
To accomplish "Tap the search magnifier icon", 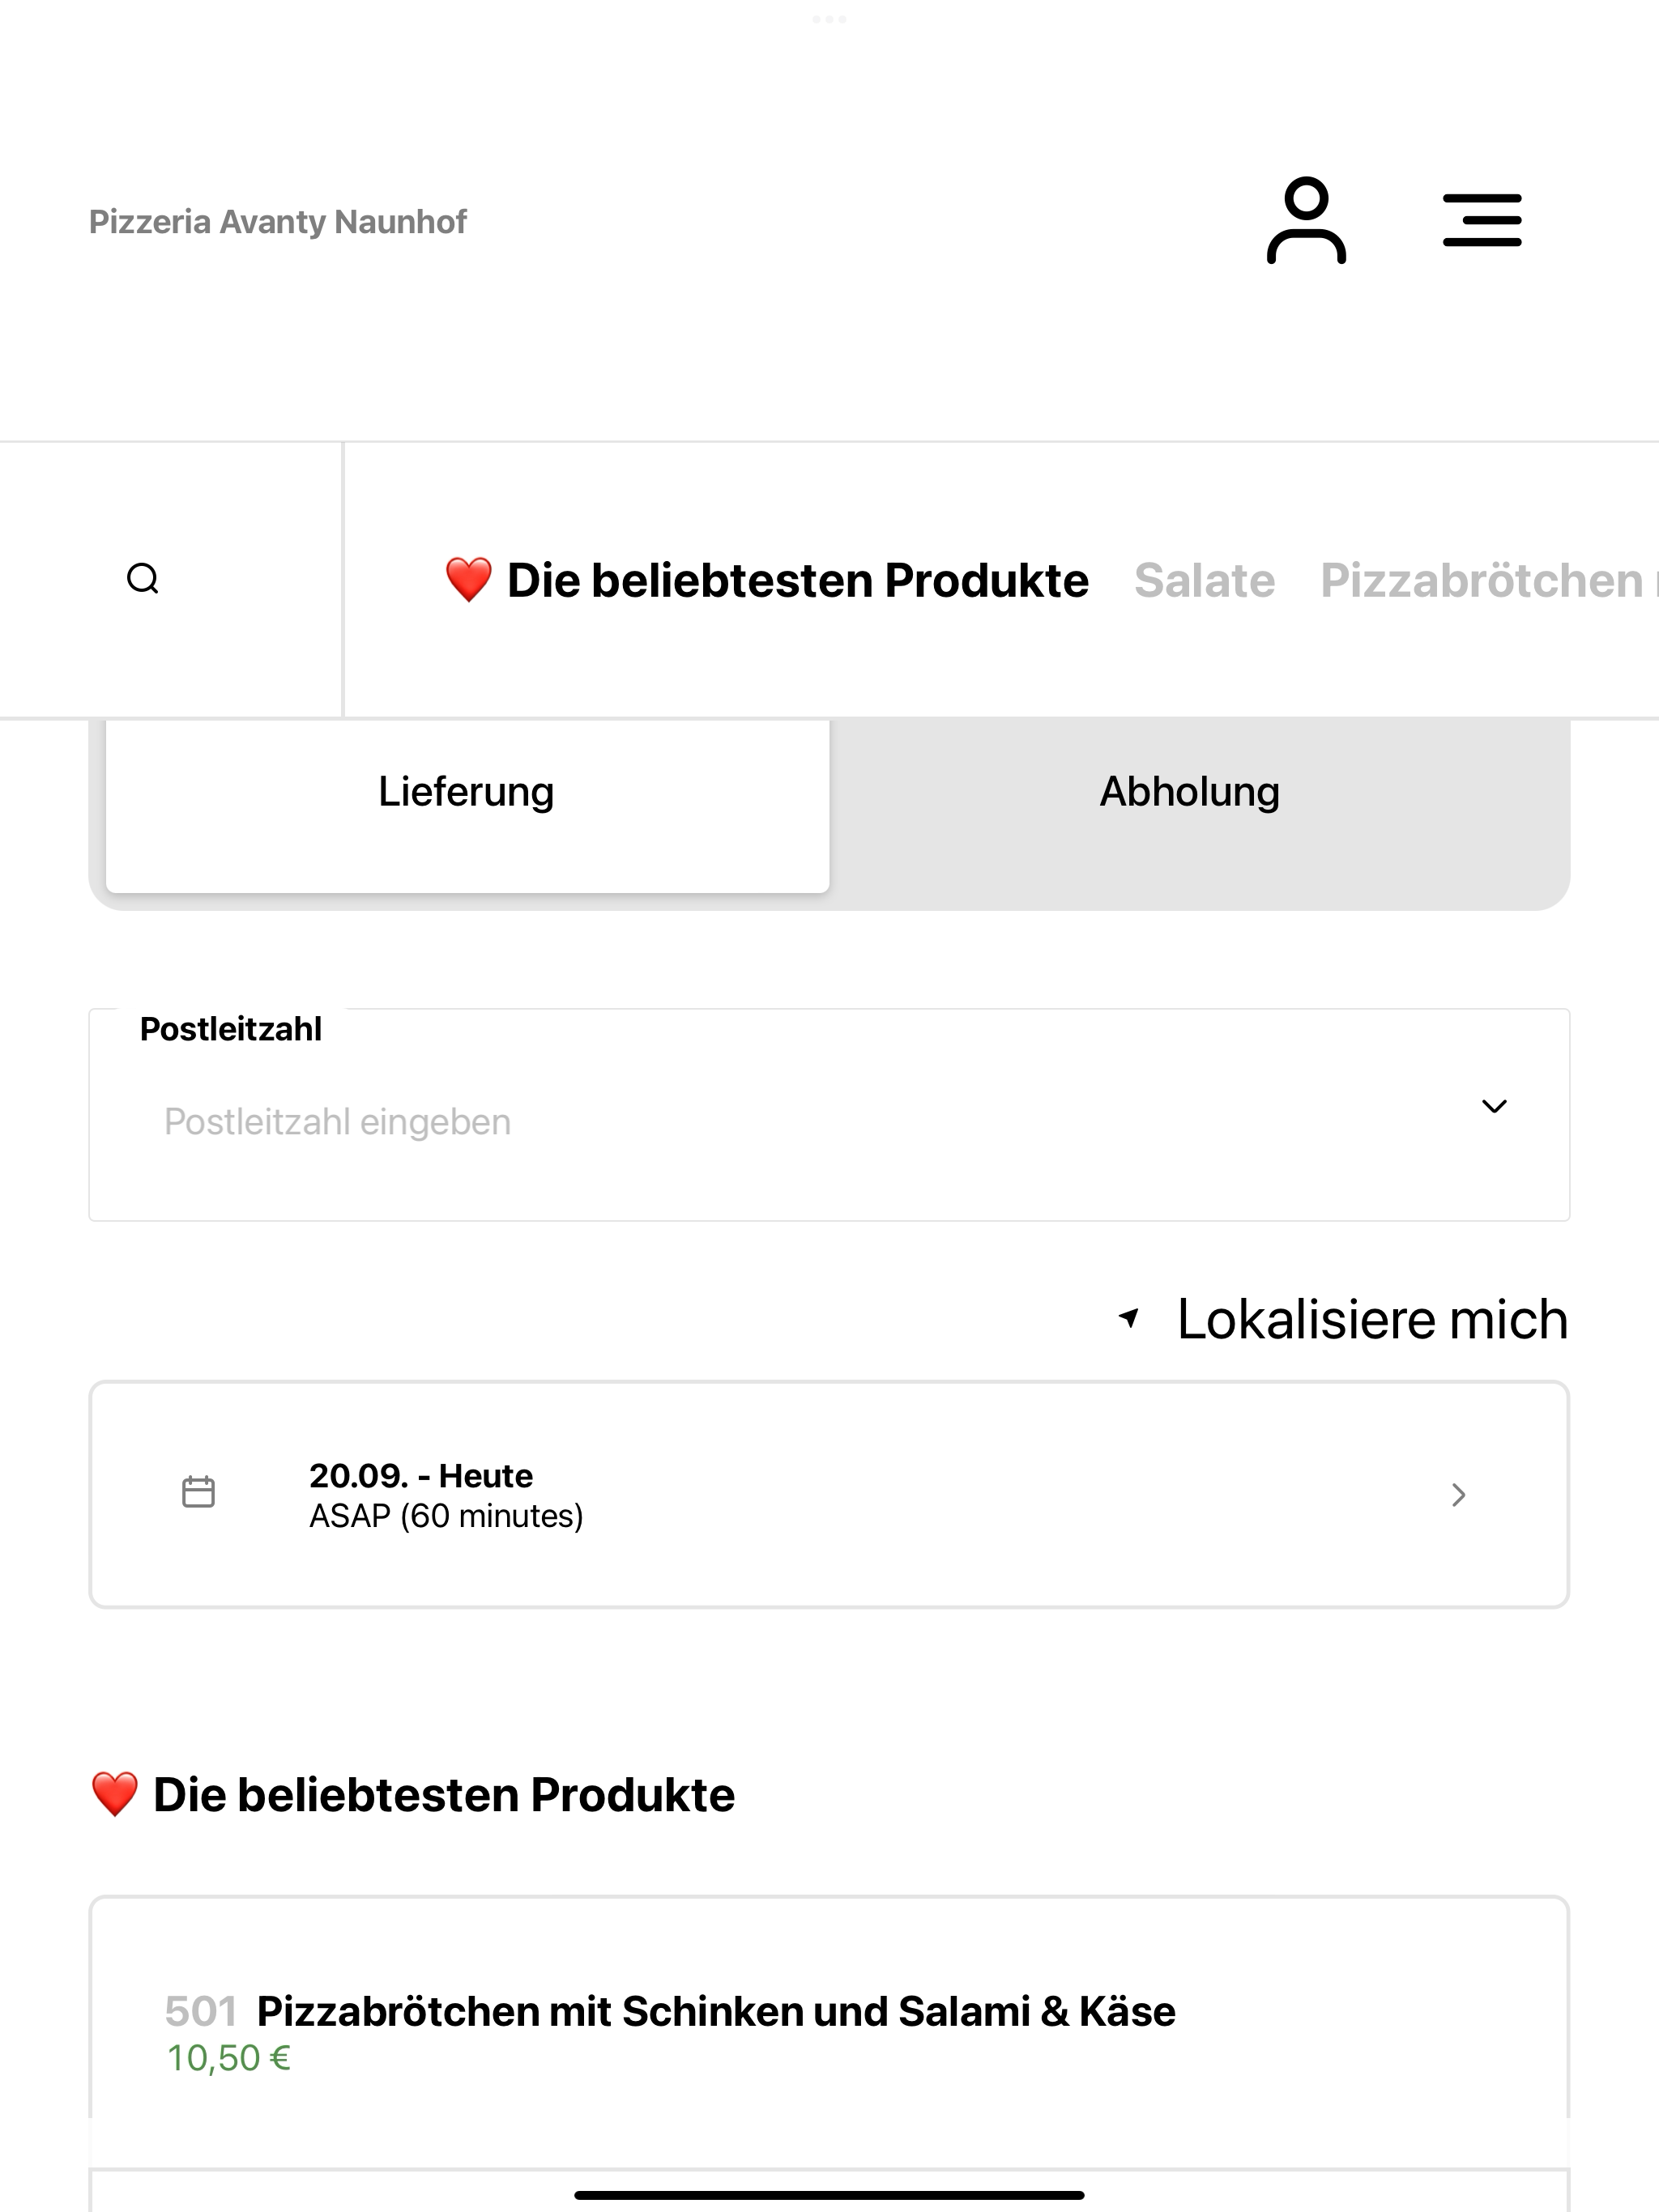I will click(143, 579).
